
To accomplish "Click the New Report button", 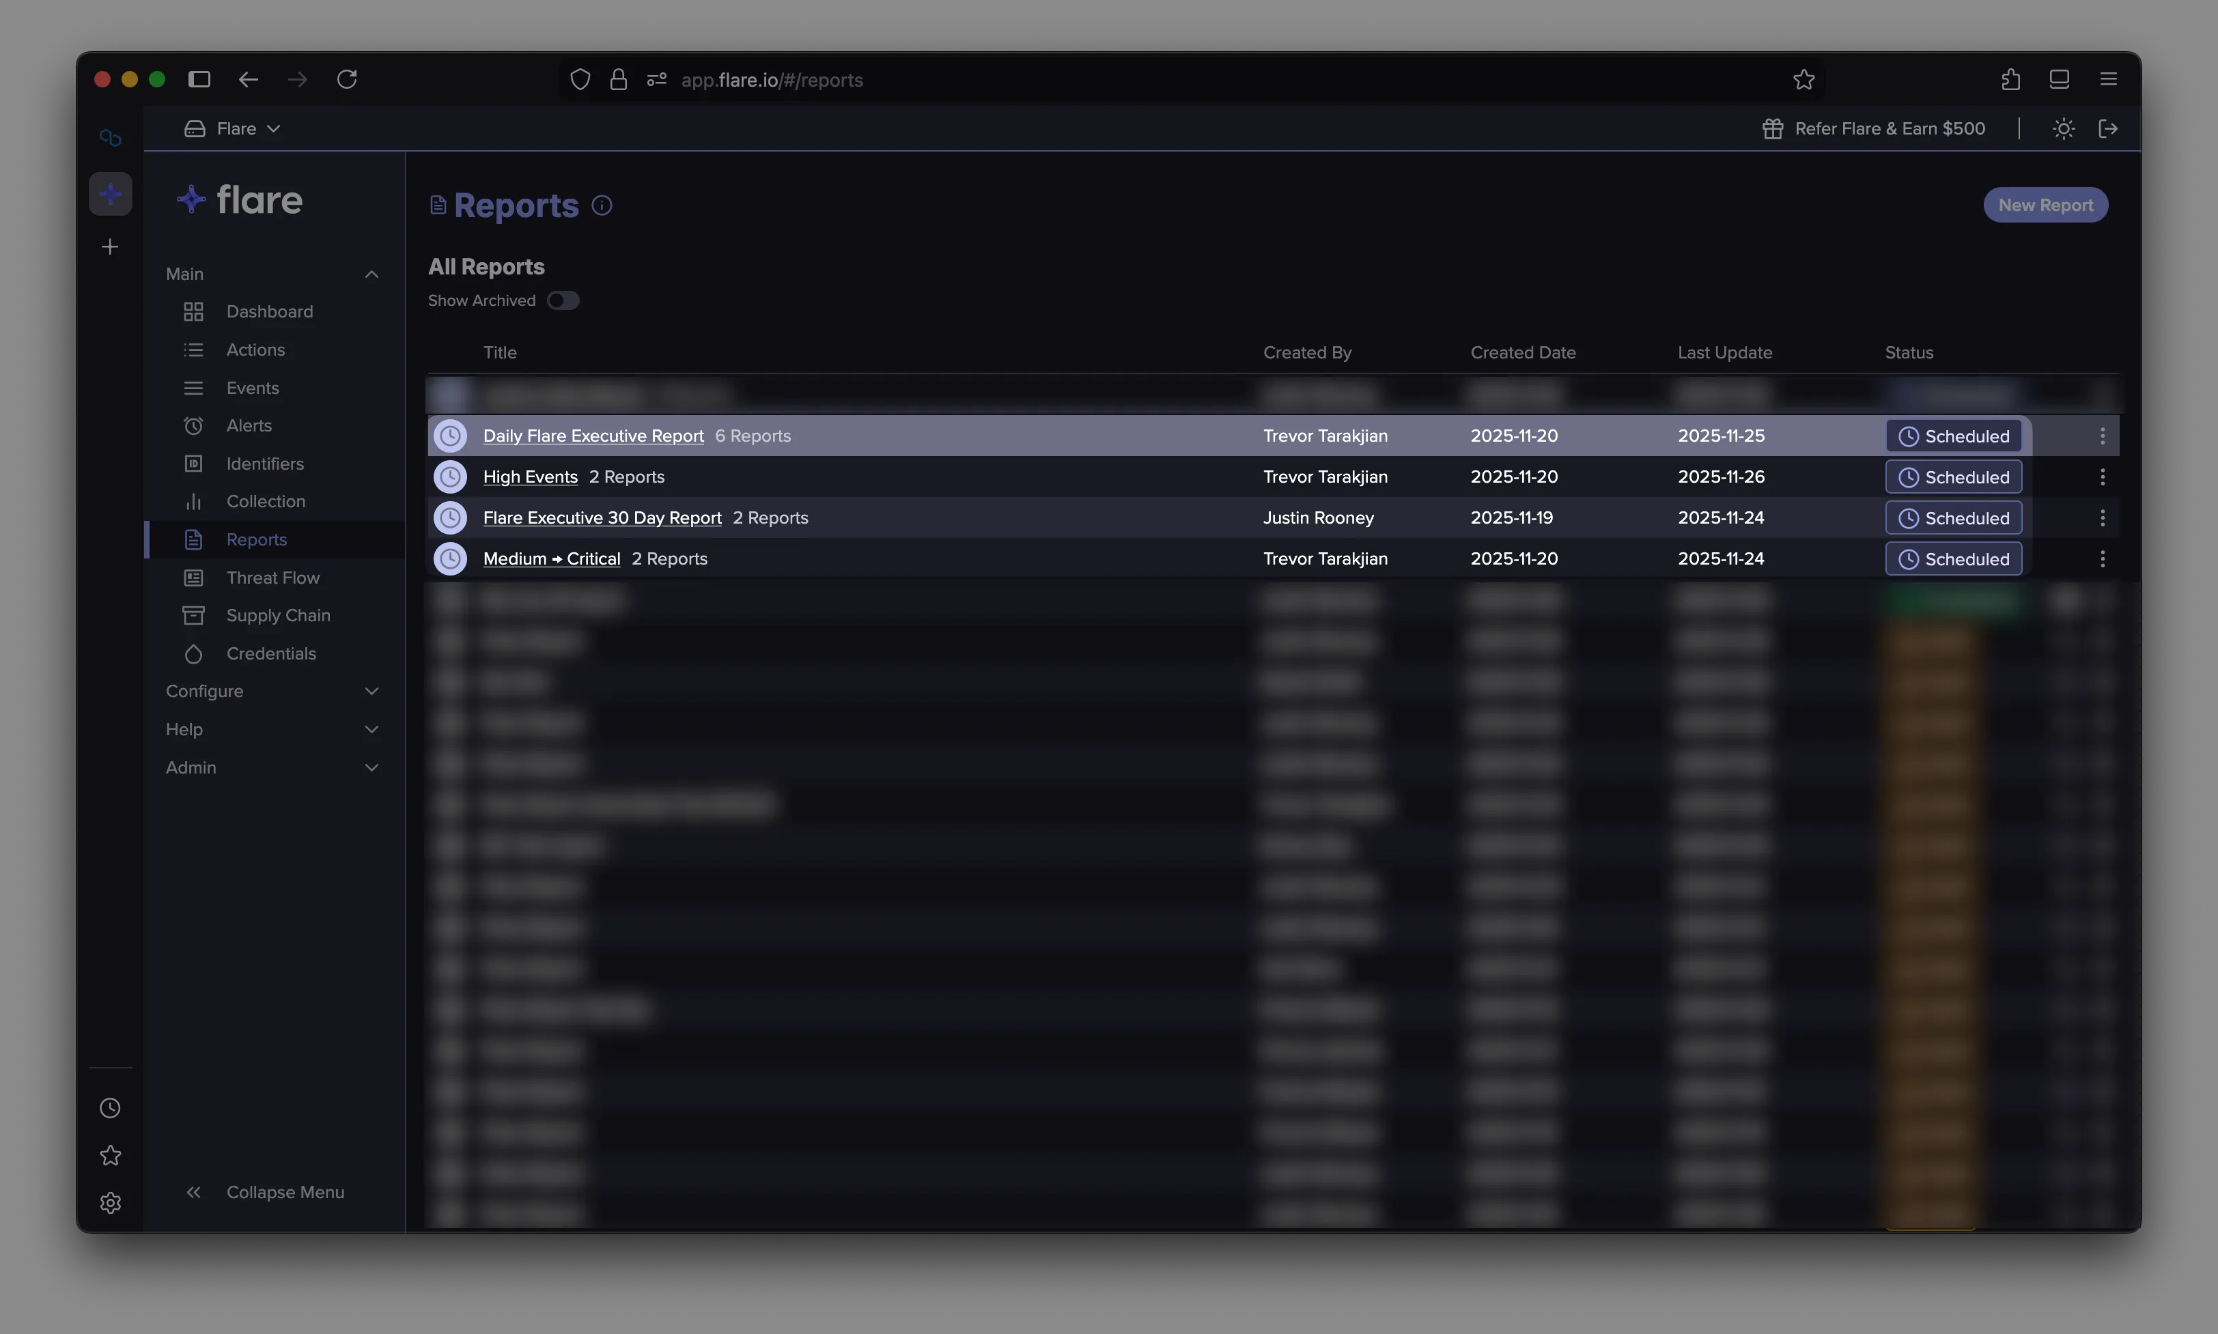I will [x=2045, y=205].
